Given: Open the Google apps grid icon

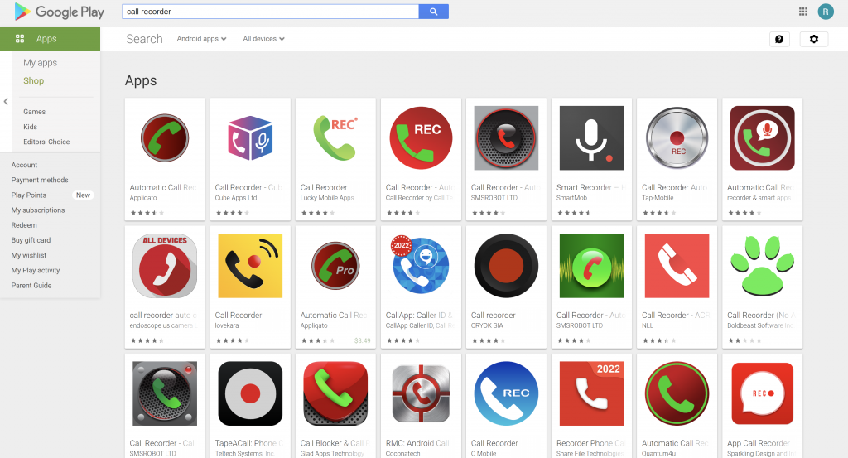Looking at the screenshot, I should point(802,12).
